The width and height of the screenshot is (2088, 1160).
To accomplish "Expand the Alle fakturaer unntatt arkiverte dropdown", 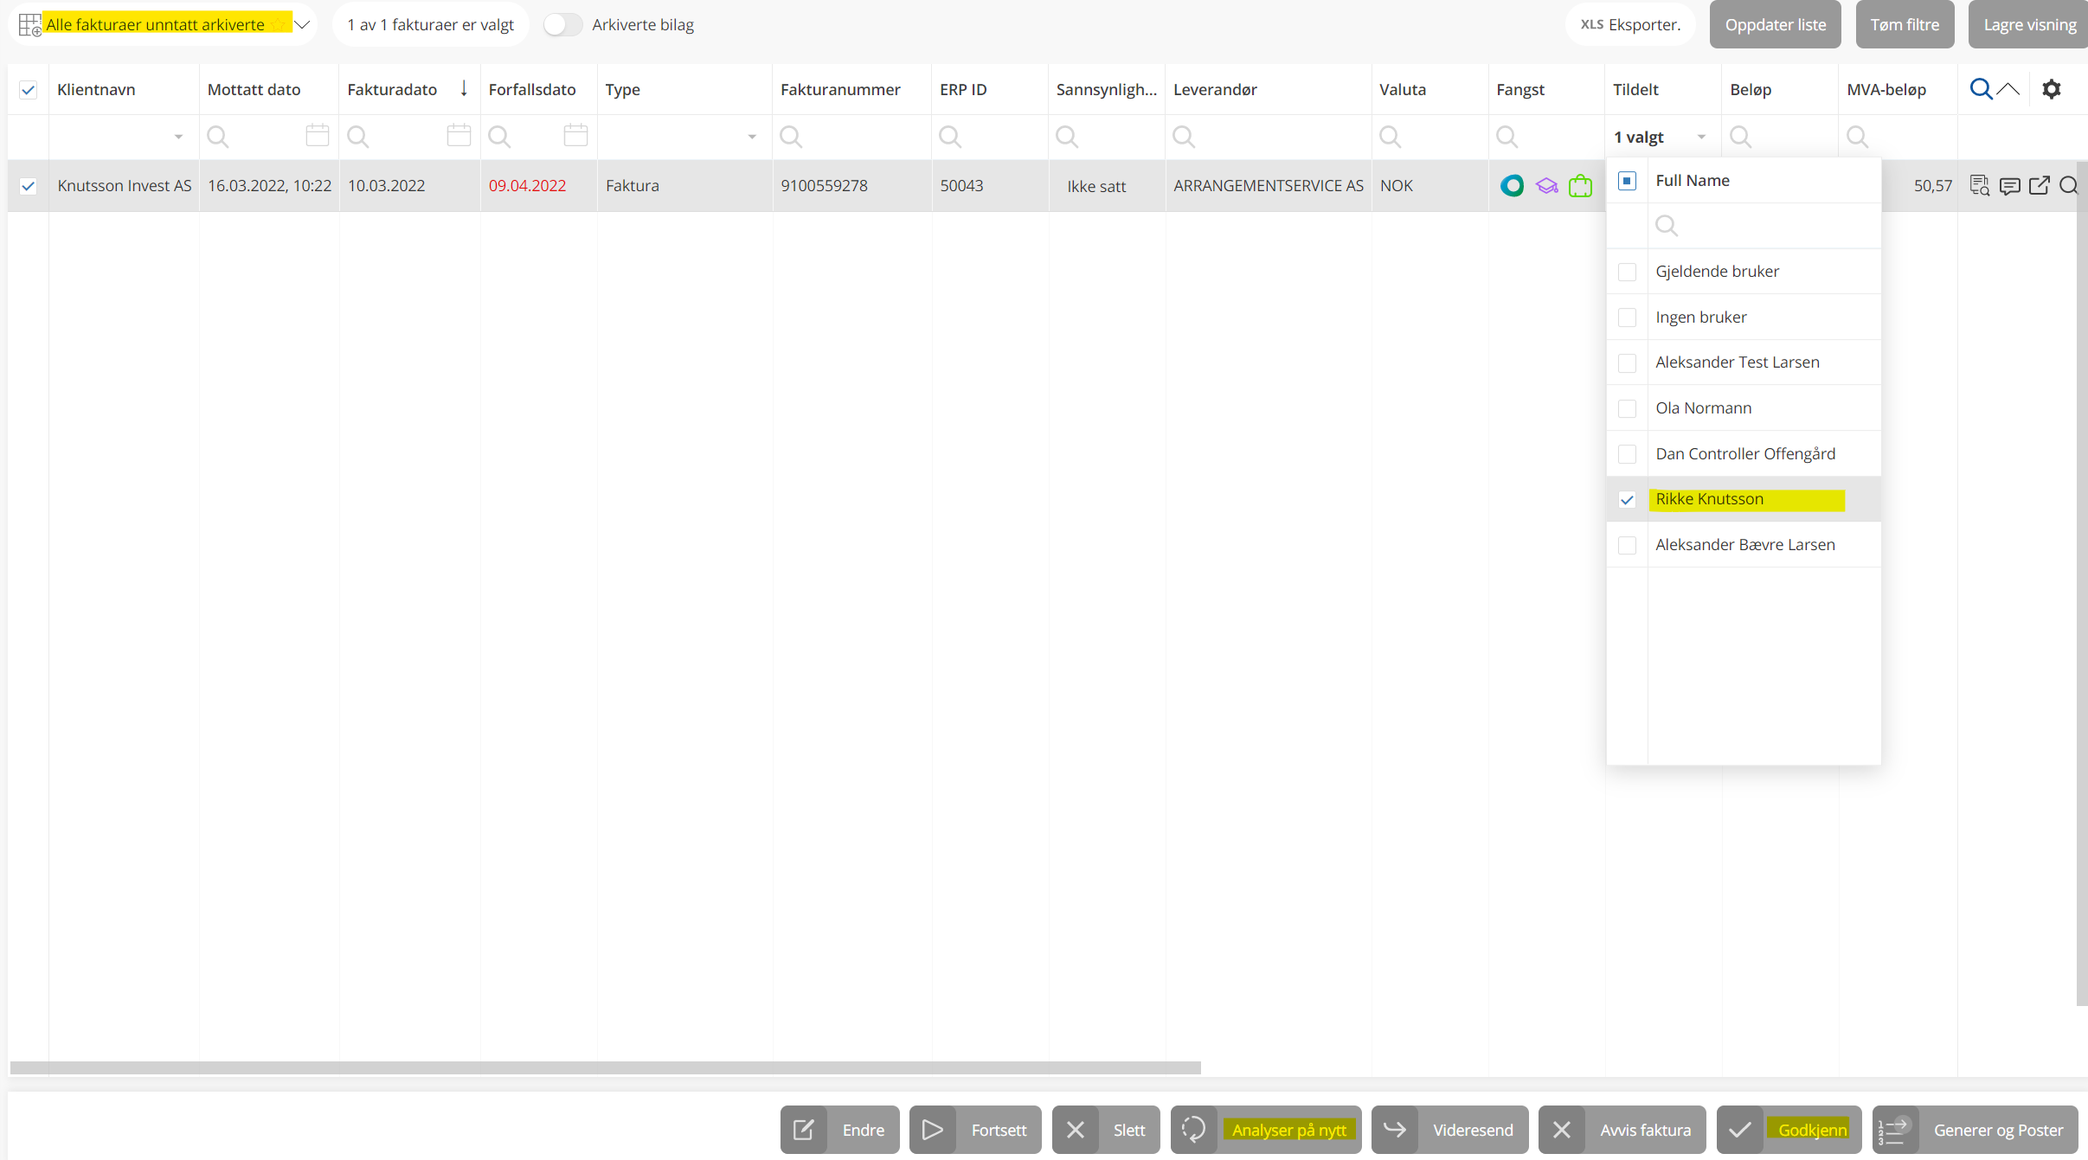I will [302, 25].
